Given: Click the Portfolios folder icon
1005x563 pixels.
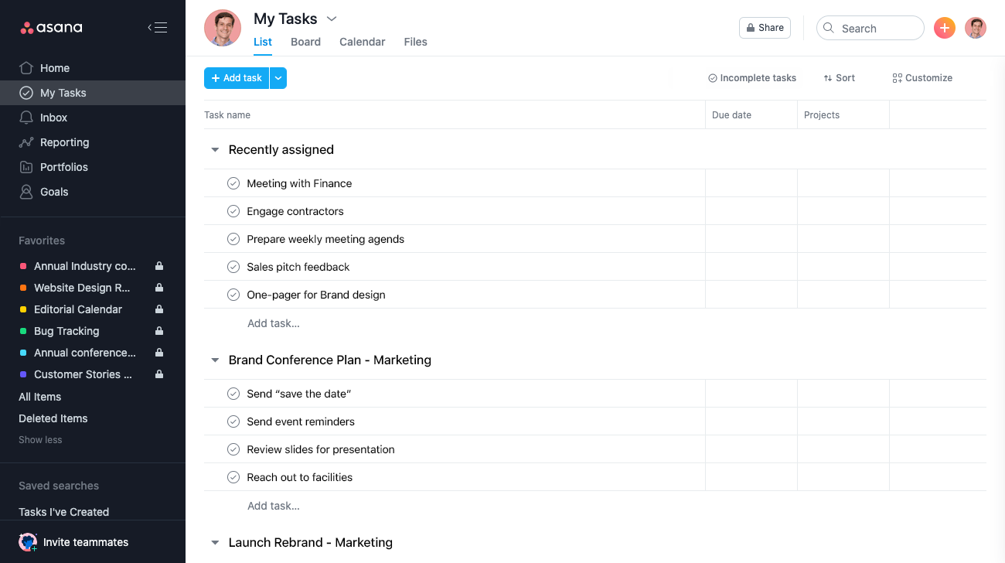Looking at the screenshot, I should 26,167.
